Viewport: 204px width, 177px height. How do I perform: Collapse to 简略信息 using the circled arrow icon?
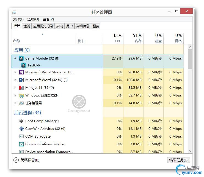pos(16,160)
